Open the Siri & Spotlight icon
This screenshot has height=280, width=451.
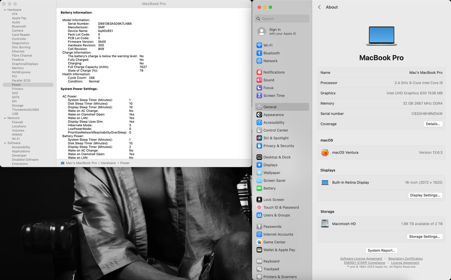pos(259,138)
